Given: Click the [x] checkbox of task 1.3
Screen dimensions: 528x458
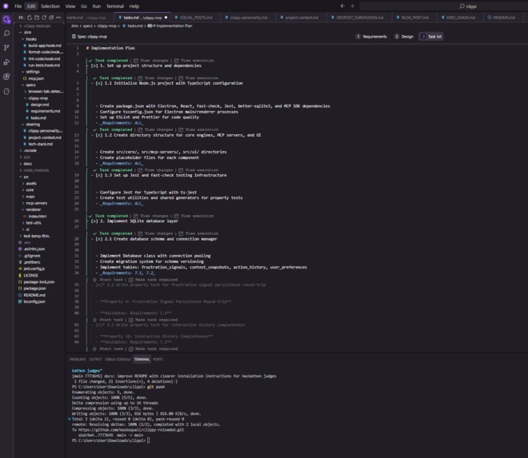Looking at the screenshot, I should [99, 175].
